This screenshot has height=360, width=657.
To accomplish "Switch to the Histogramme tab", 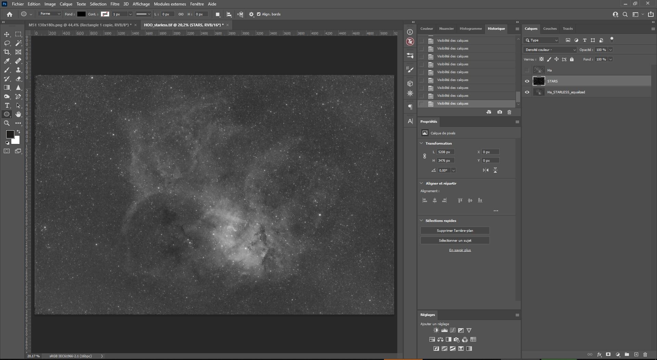I will (471, 29).
